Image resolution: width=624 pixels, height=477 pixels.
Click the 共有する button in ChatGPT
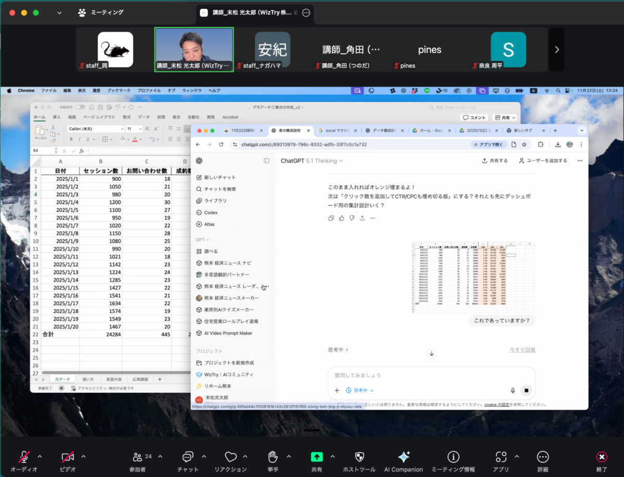(x=495, y=161)
